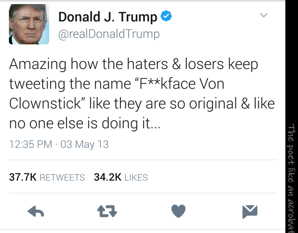Click the tweet's last line "no one else is doing it..."

[x=84, y=123]
